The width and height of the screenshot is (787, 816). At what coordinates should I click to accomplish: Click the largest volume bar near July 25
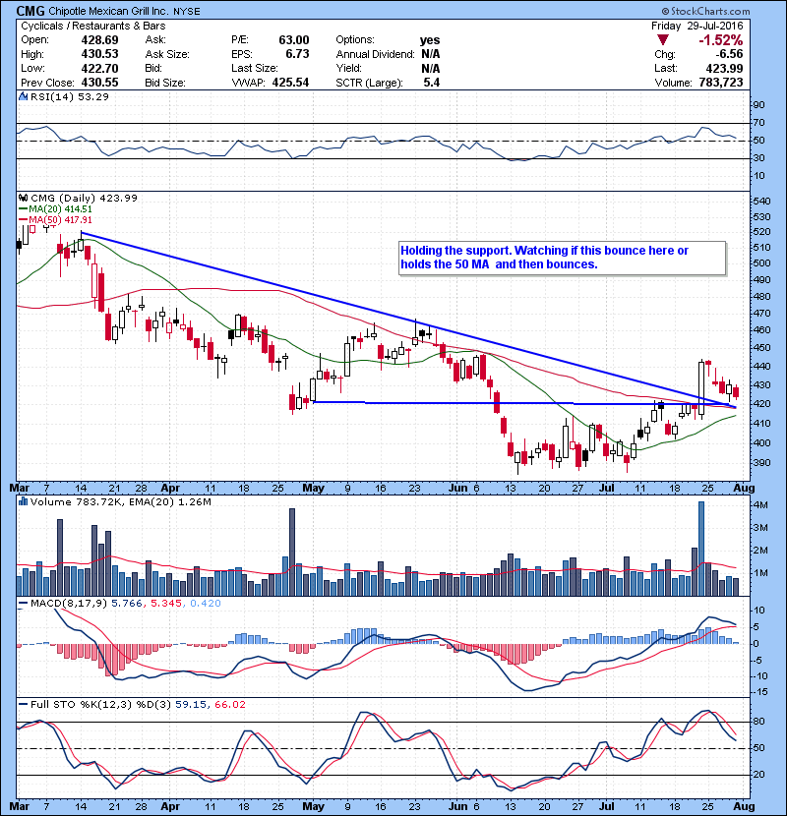tap(701, 549)
